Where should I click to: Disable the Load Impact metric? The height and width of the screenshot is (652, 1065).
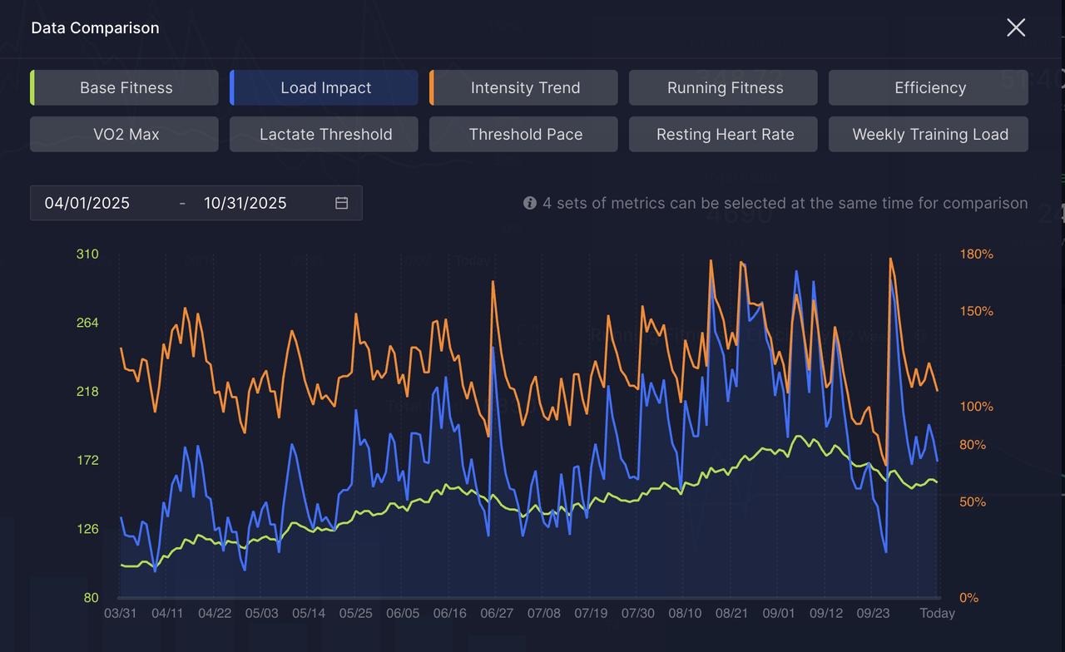[324, 87]
